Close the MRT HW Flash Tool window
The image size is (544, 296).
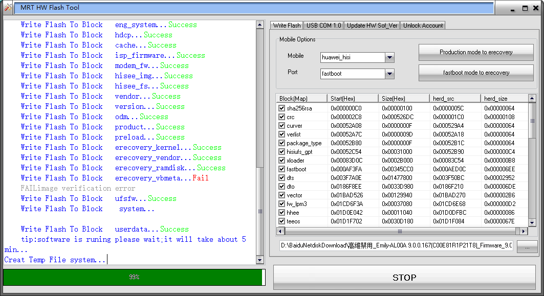click(536, 8)
